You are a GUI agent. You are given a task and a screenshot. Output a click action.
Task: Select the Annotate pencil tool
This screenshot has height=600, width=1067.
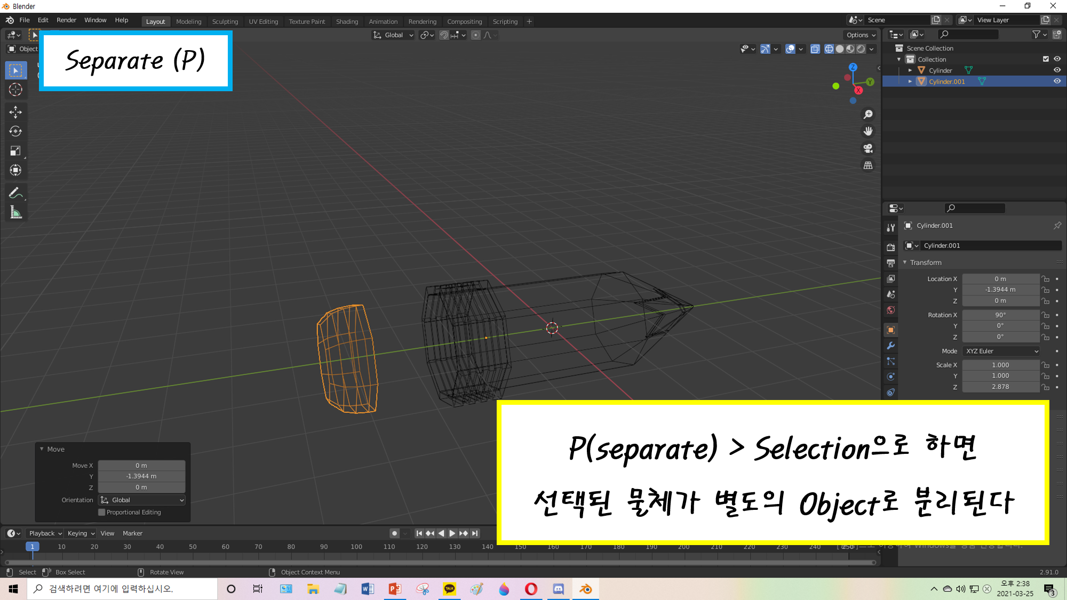tap(15, 193)
